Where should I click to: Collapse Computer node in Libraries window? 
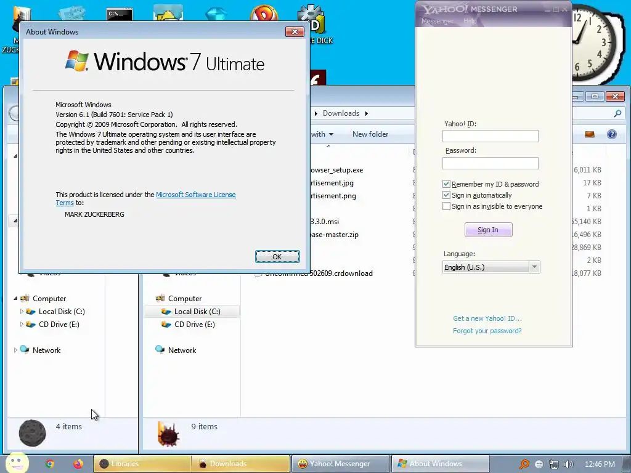click(15, 299)
